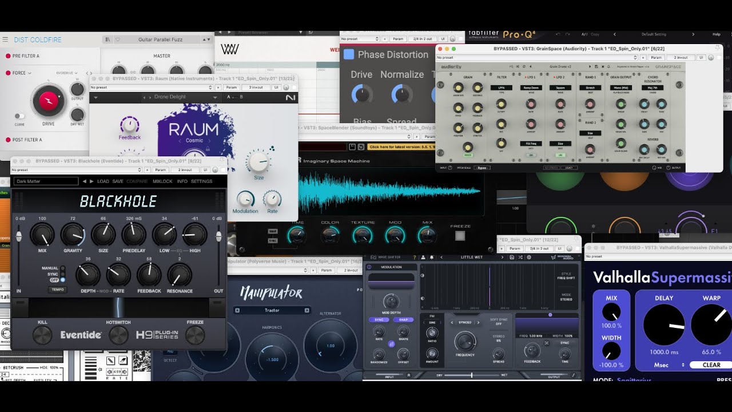Click Settings in the Blackhole menu bar
Image resolution: width=732 pixels, height=412 pixels.
201,181
